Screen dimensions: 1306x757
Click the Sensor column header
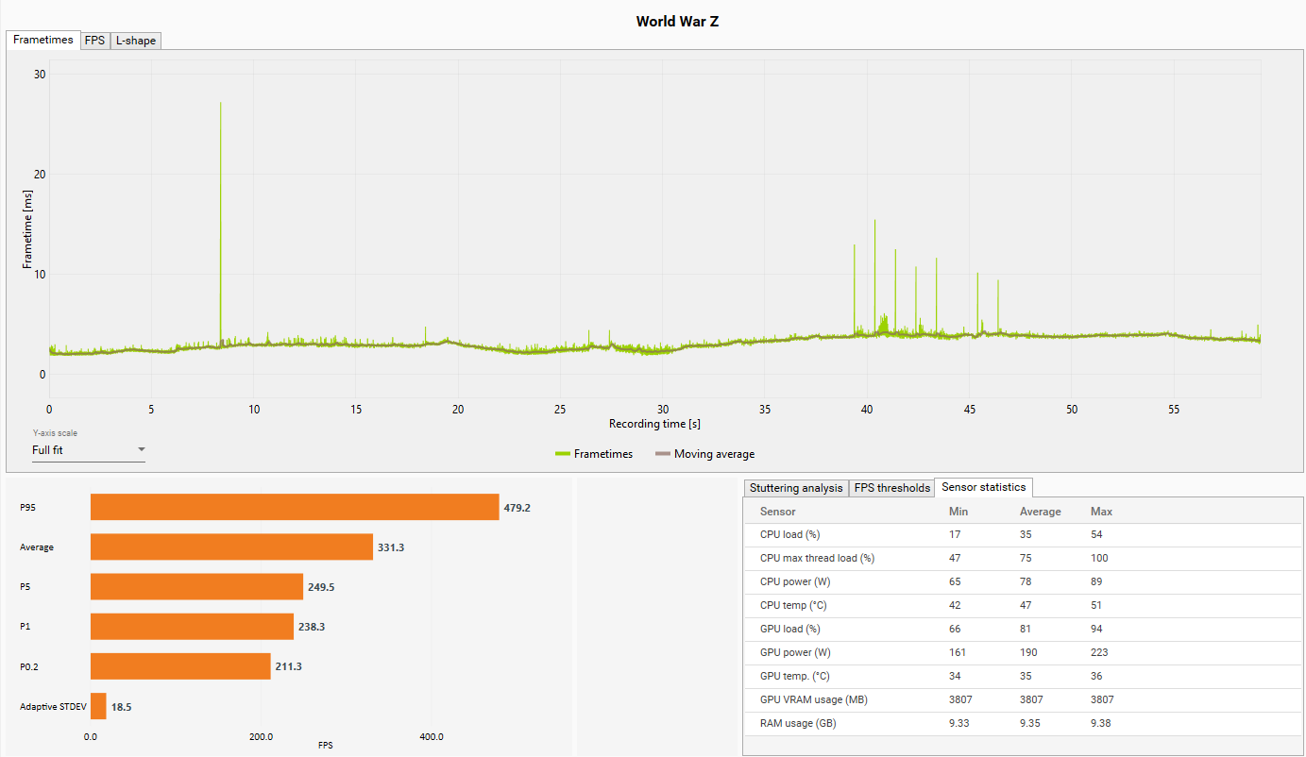click(x=778, y=512)
